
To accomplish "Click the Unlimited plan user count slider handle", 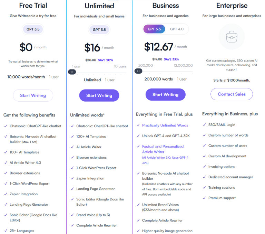I will click(72, 72).
